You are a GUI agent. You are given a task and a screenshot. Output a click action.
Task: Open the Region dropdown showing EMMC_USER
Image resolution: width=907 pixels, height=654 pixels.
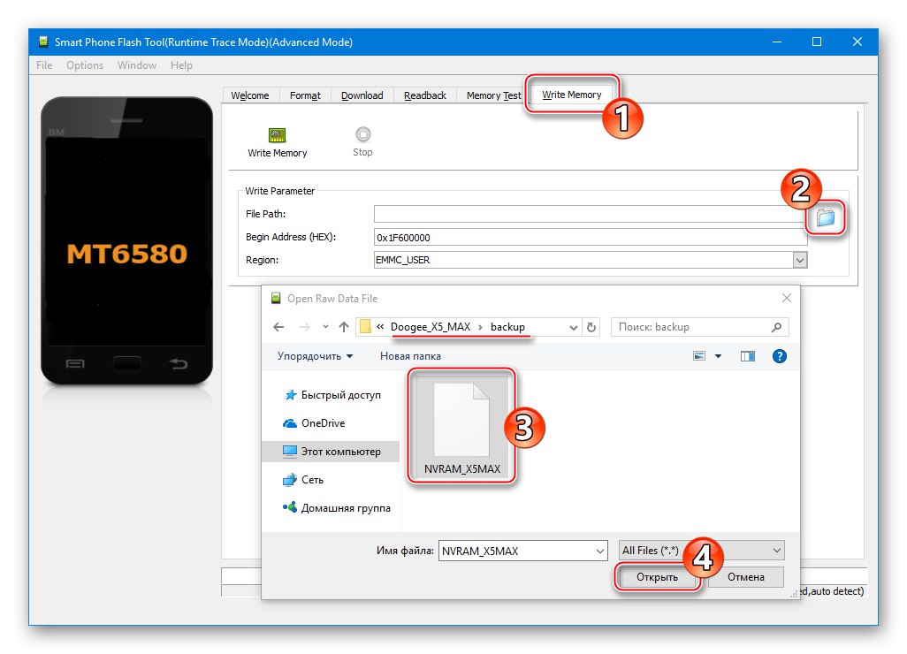800,259
